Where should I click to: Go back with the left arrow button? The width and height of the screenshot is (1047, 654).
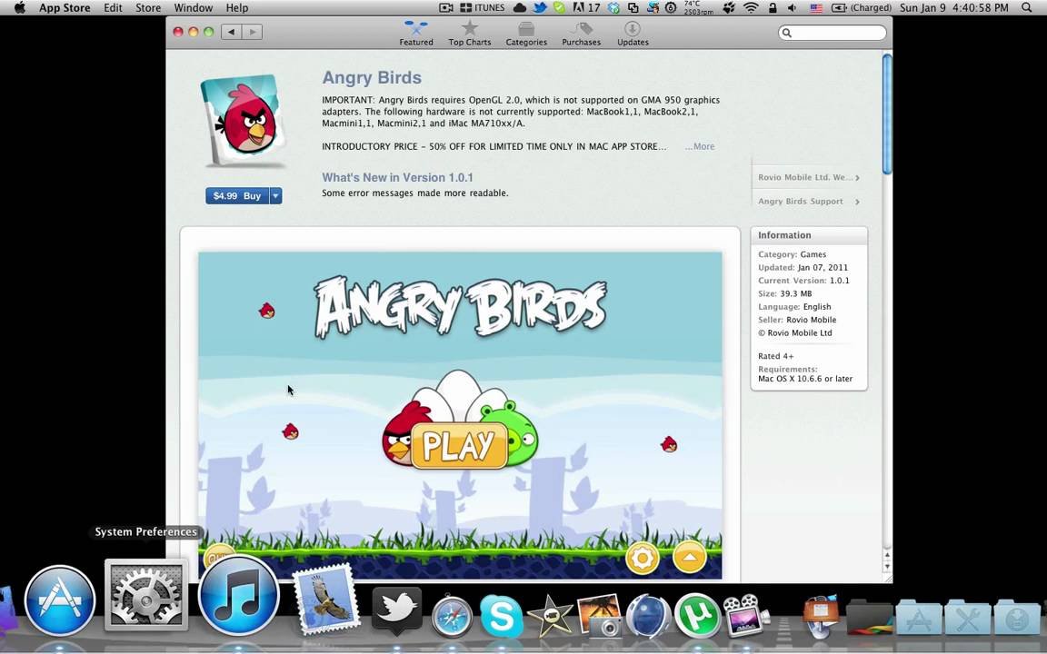(x=231, y=32)
